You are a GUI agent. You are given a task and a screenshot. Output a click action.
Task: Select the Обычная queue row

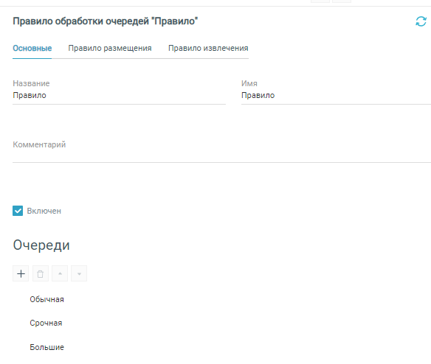[x=46, y=299]
